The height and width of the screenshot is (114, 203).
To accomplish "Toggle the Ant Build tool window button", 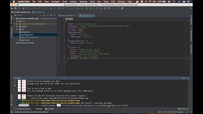I will pyautogui.click(x=191, y=49).
